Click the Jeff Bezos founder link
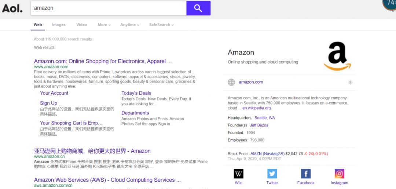Image resolution: width=396 pixels, height=189 pixels. click(259, 125)
